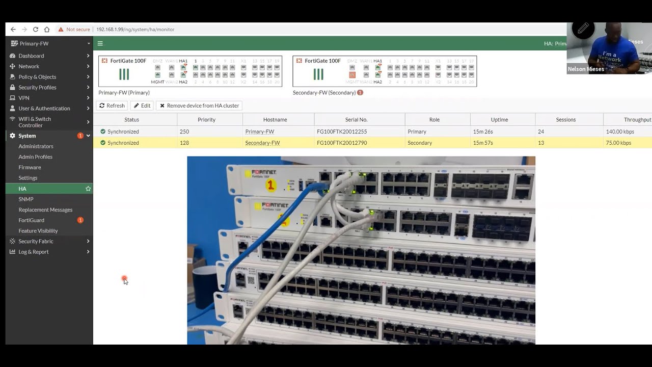Screen dimensions: 652x367
Task: Open Replacement Messages page
Action: pos(49,209)
